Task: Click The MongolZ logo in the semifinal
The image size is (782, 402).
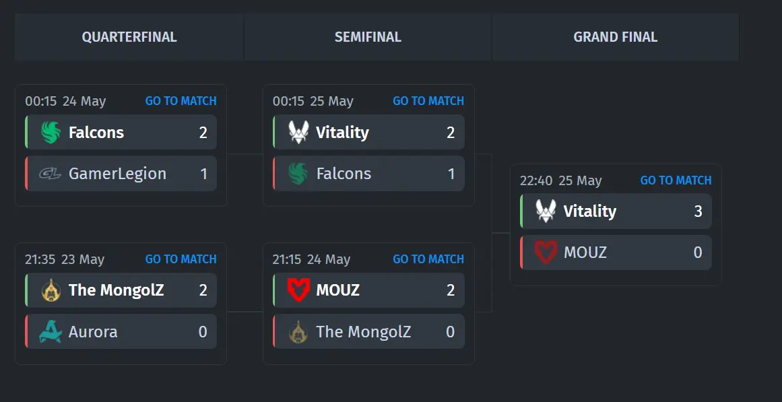Action: pos(298,332)
